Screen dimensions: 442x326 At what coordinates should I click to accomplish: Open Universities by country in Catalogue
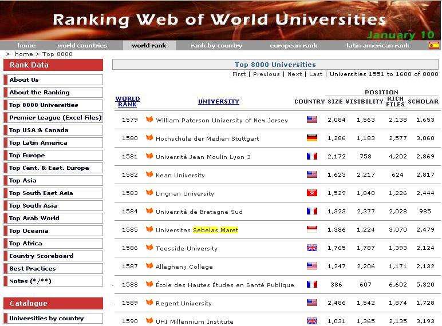click(x=54, y=319)
